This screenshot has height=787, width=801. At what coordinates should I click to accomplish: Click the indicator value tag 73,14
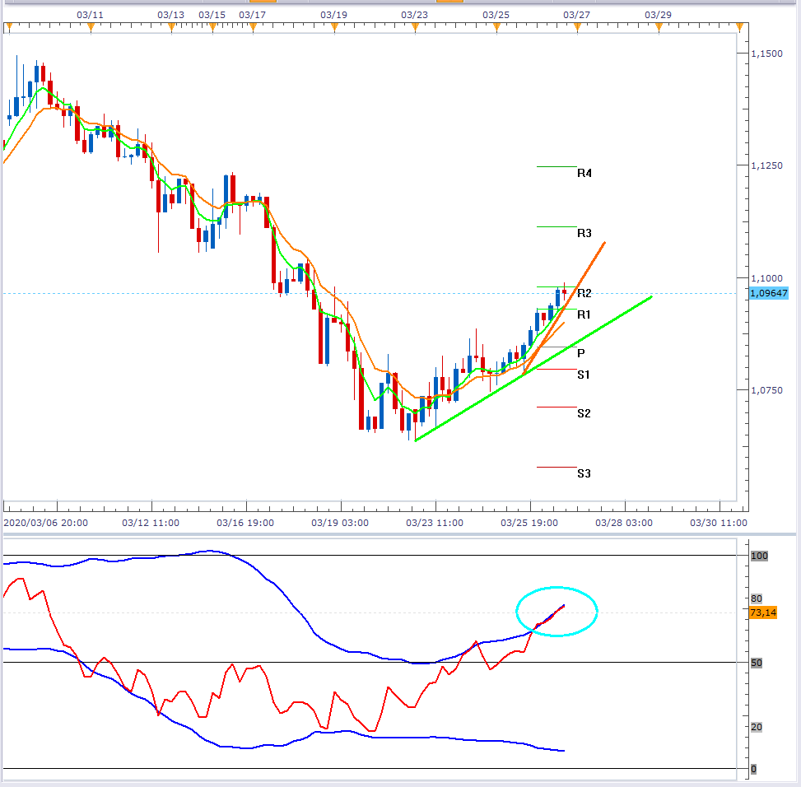pyautogui.click(x=763, y=612)
